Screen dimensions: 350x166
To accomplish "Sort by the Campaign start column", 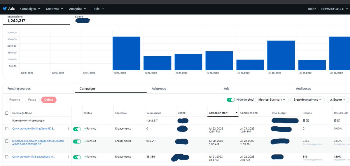I will click(x=223, y=113).
